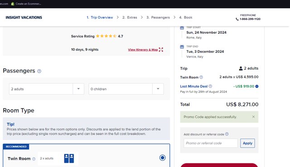Focus the promo or referral code field
The width and height of the screenshot is (290, 167).
211,143
